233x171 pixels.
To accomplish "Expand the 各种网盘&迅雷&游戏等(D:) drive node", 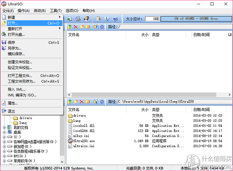I will [4, 142].
